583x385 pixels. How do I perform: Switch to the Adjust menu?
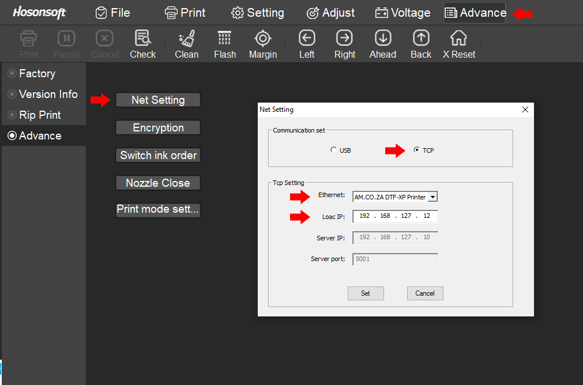click(330, 12)
